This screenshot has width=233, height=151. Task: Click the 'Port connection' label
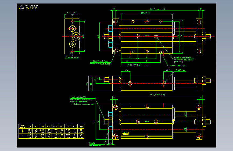[x=95, y=146]
